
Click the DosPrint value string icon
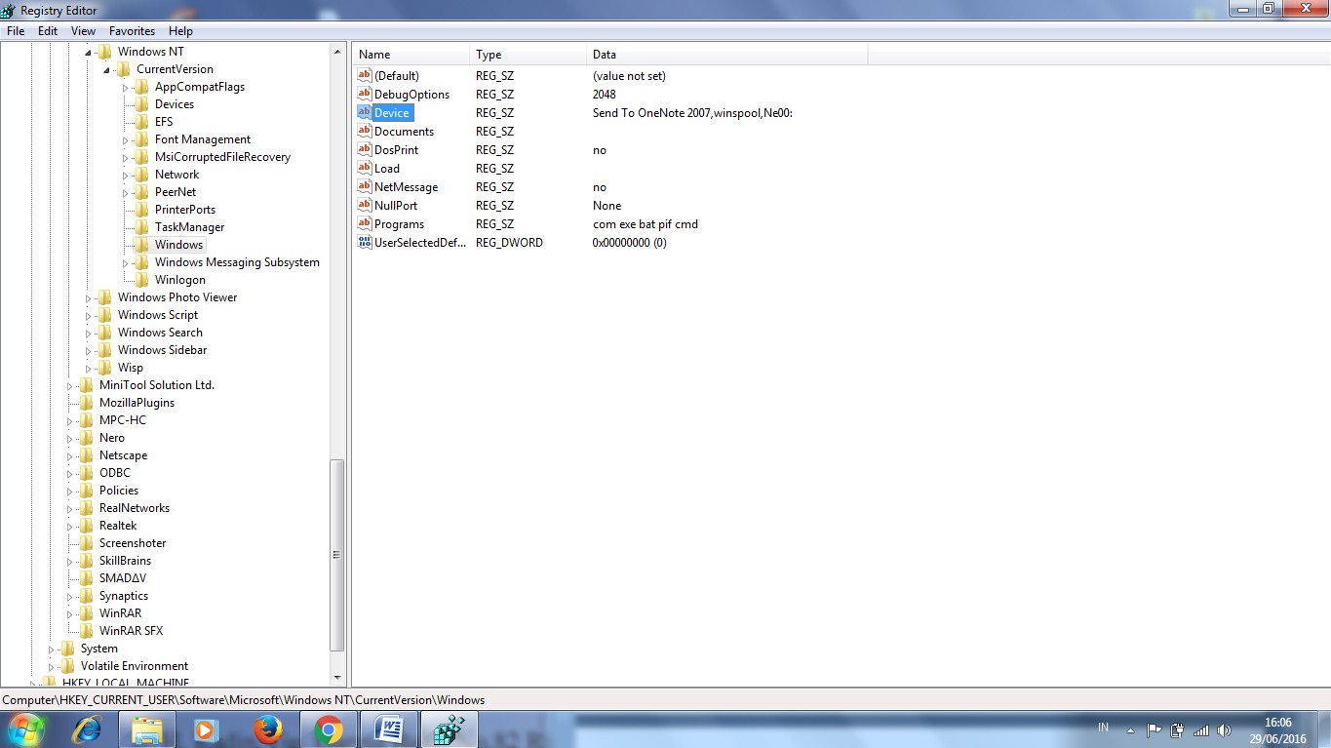pos(365,150)
